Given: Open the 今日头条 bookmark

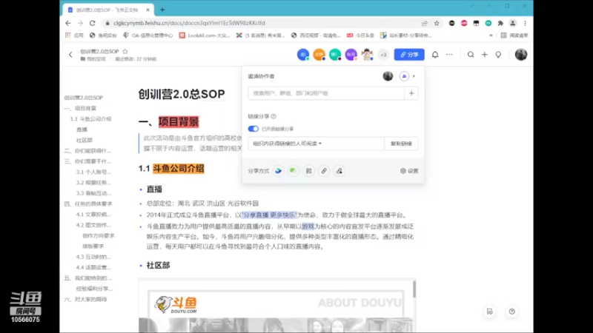Looking at the screenshot, I should click(x=360, y=36).
